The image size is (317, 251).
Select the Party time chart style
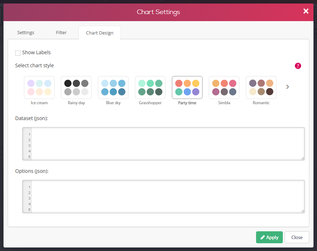pyautogui.click(x=187, y=88)
